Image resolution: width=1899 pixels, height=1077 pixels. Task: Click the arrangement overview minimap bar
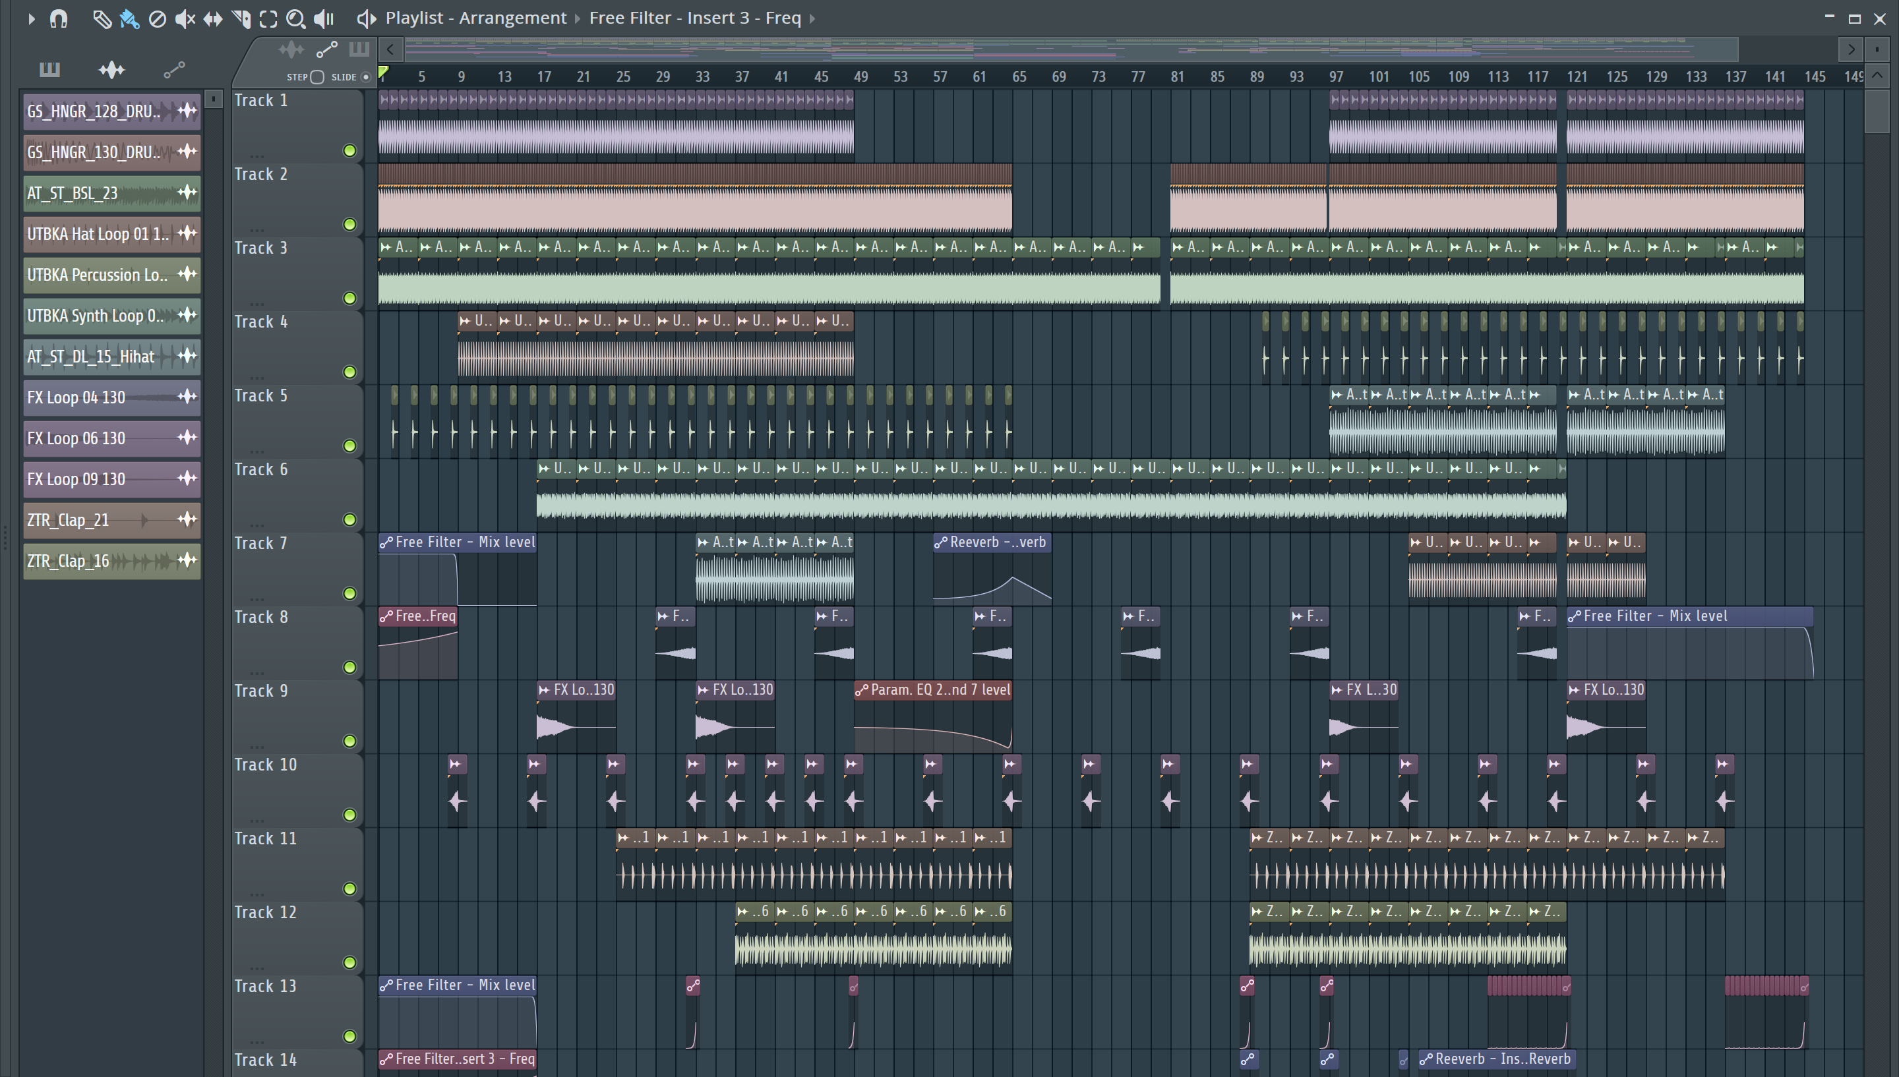[x=1071, y=50]
